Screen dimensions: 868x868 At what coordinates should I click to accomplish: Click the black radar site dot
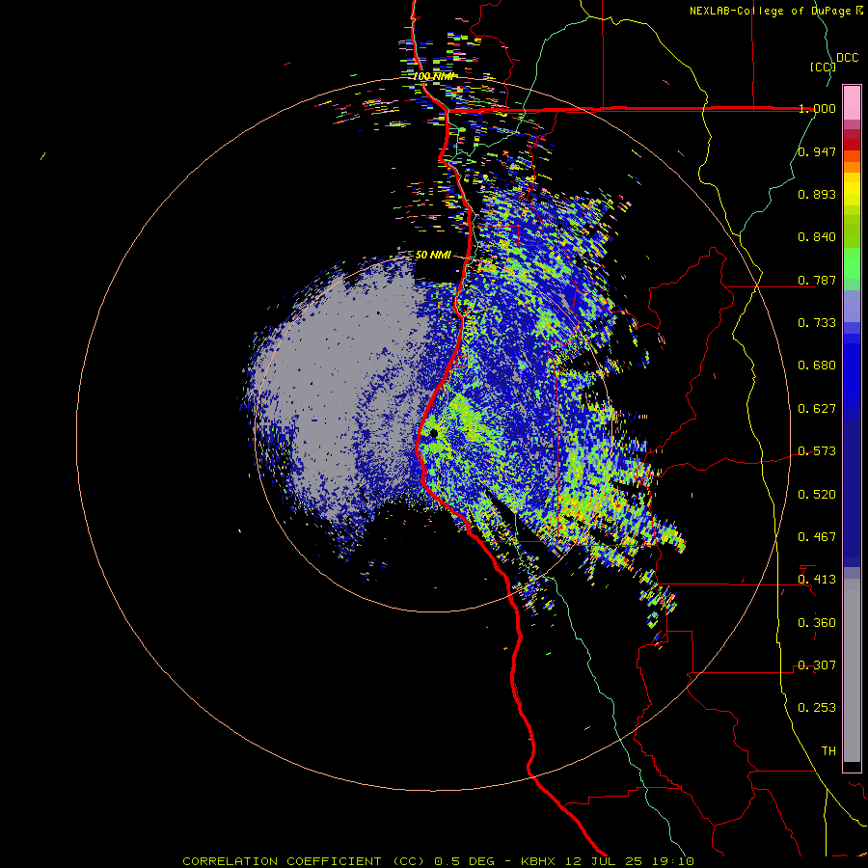pos(433,433)
